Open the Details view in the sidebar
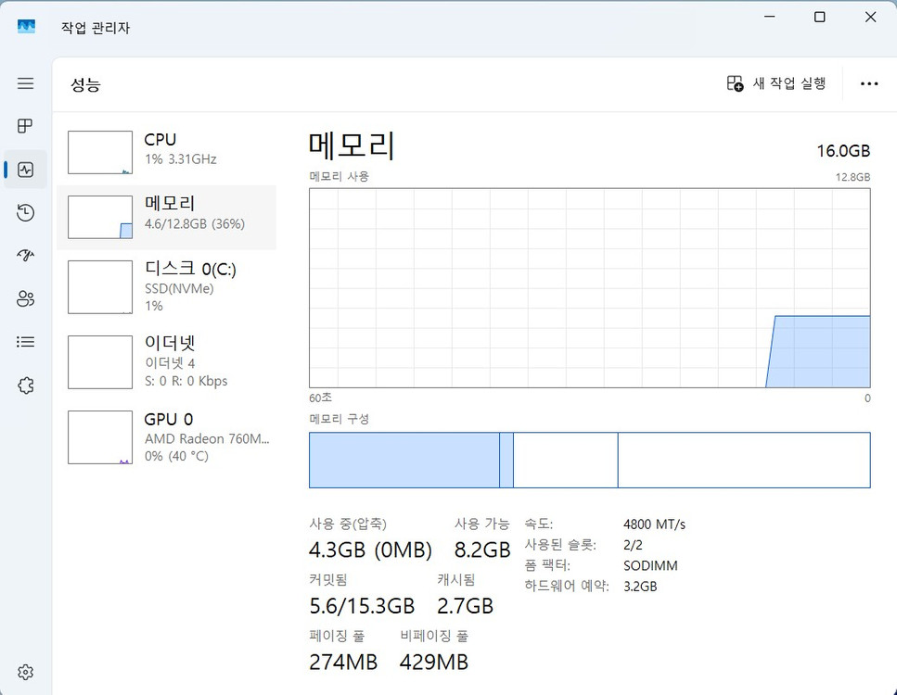 click(x=25, y=341)
